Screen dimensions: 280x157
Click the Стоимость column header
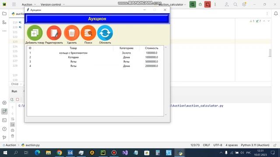pos(151,48)
